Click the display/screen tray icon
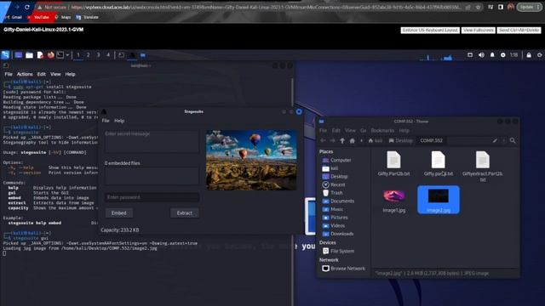Viewport: 545px width, 306px height. (470, 54)
